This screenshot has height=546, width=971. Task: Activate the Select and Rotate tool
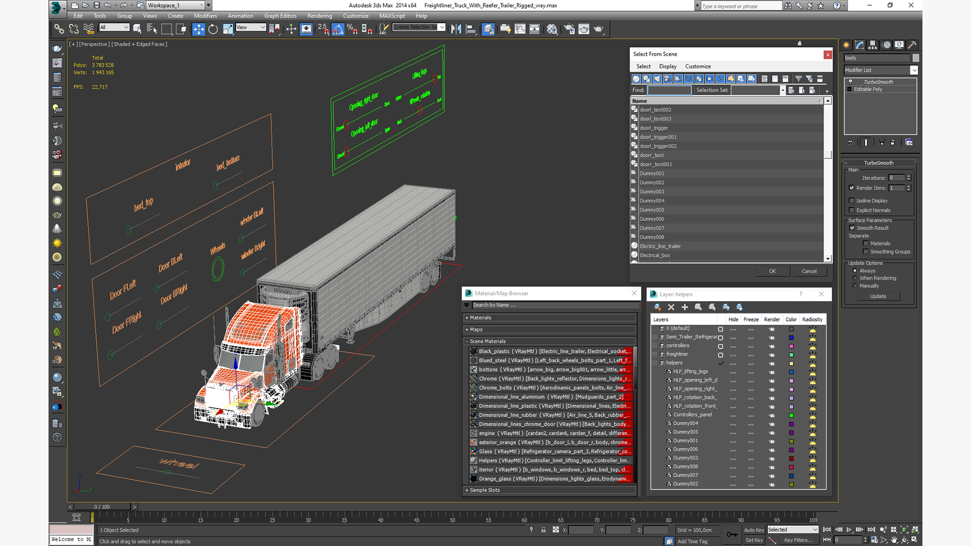coord(213,29)
